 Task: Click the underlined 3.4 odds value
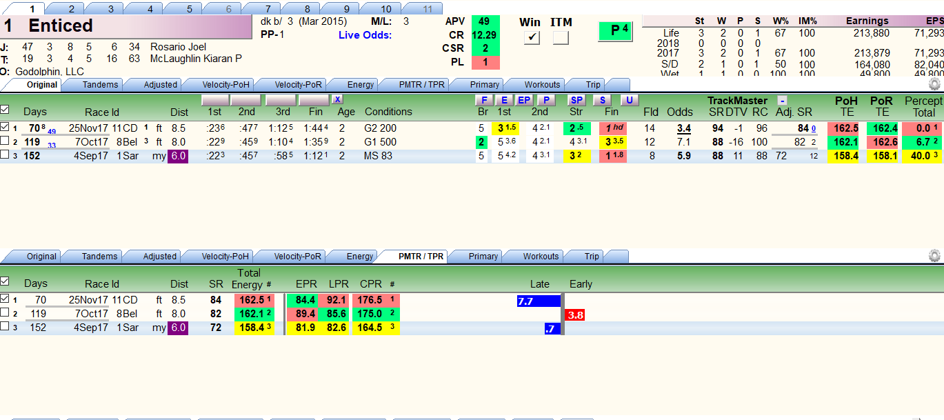(684, 128)
